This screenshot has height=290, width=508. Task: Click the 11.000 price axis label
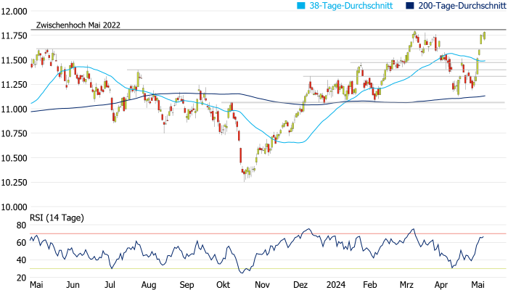(14, 109)
